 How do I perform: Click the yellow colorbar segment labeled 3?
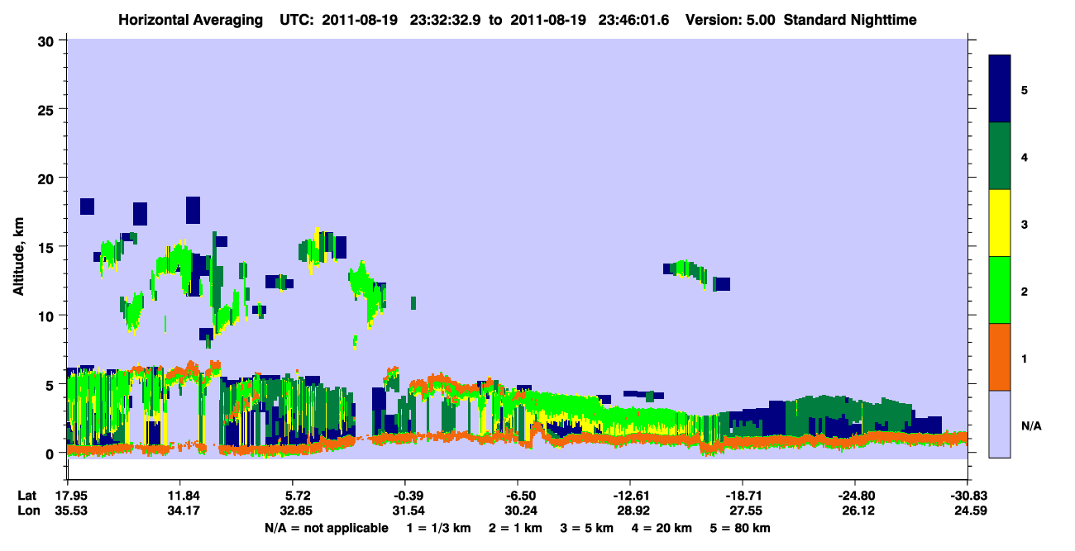1000,223
